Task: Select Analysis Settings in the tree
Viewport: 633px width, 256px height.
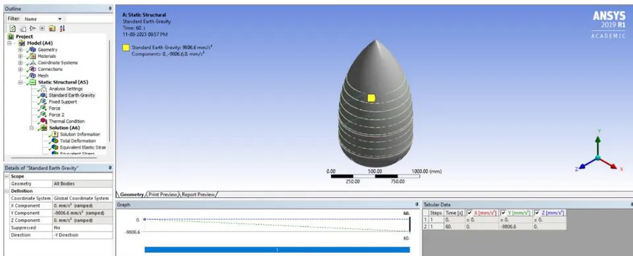Action: pyautogui.click(x=66, y=89)
